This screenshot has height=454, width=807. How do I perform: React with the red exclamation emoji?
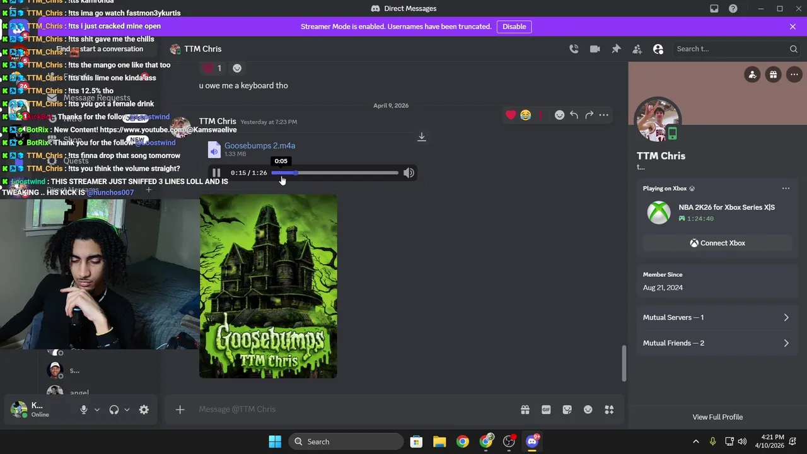click(540, 115)
